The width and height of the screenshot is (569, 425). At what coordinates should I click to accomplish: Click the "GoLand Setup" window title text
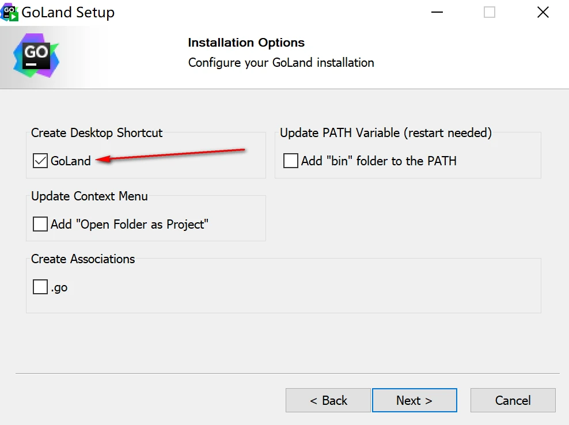click(x=68, y=12)
